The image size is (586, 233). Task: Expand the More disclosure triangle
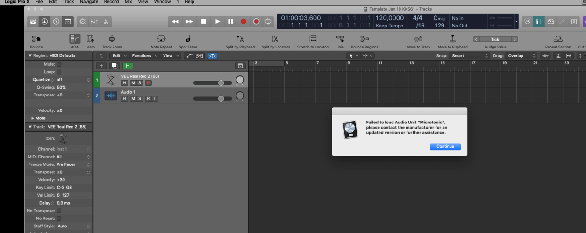pyautogui.click(x=32, y=118)
